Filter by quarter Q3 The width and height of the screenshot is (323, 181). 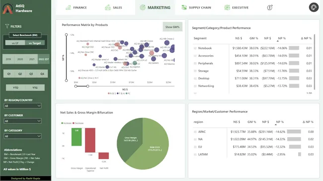pos(31,74)
